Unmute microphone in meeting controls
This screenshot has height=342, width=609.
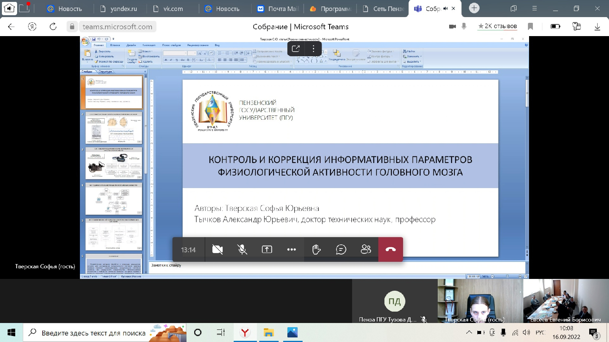[x=242, y=249]
